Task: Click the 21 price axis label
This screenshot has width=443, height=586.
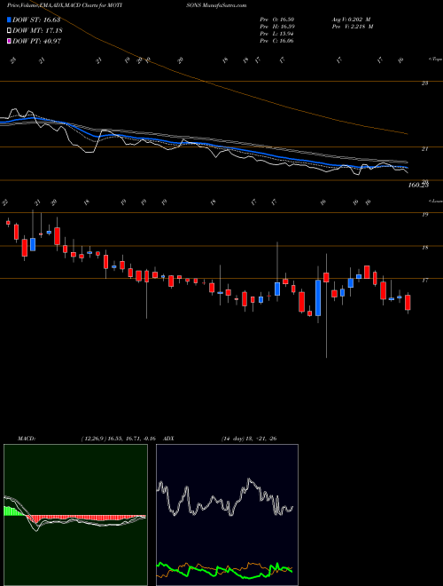Action: pos(424,149)
